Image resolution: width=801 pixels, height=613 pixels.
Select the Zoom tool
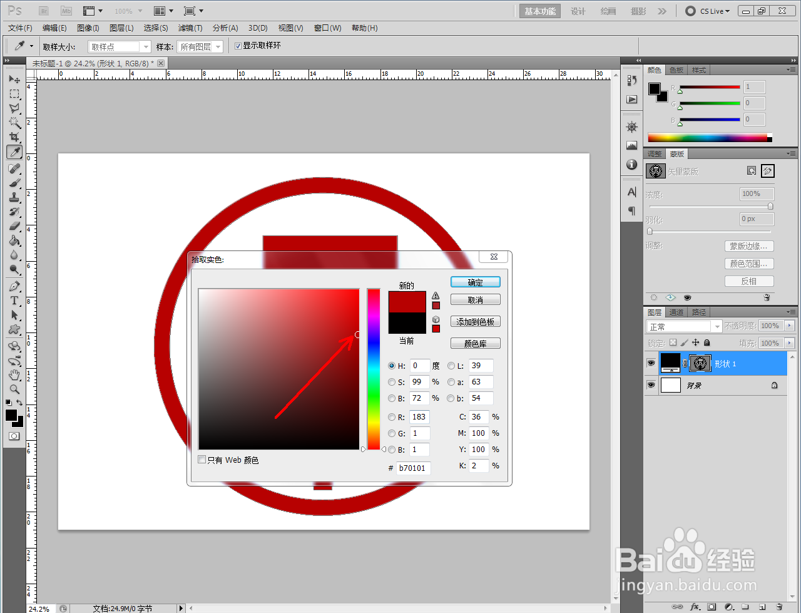[14, 389]
